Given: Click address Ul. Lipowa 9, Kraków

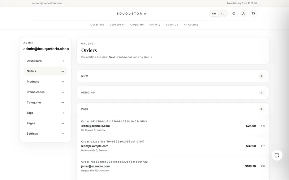Looking at the screenshot, I should tap(93, 130).
